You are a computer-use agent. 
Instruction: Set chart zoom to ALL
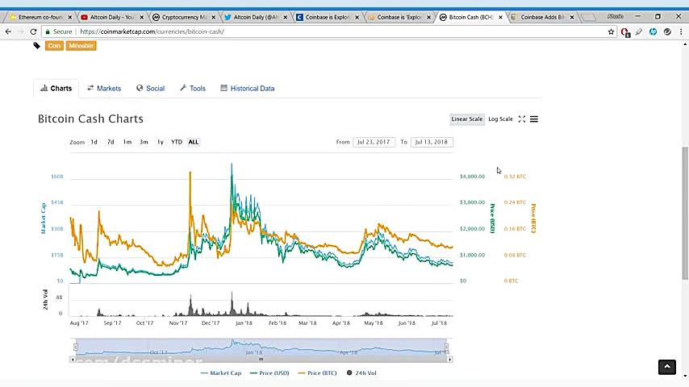pos(194,142)
